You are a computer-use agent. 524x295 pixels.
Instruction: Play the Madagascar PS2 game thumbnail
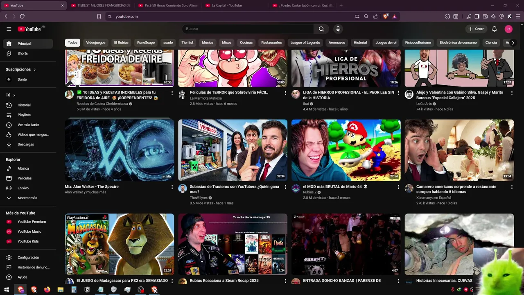tap(120, 244)
